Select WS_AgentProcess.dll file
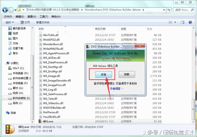The width and height of the screenshot is (197, 137). coord(56,53)
